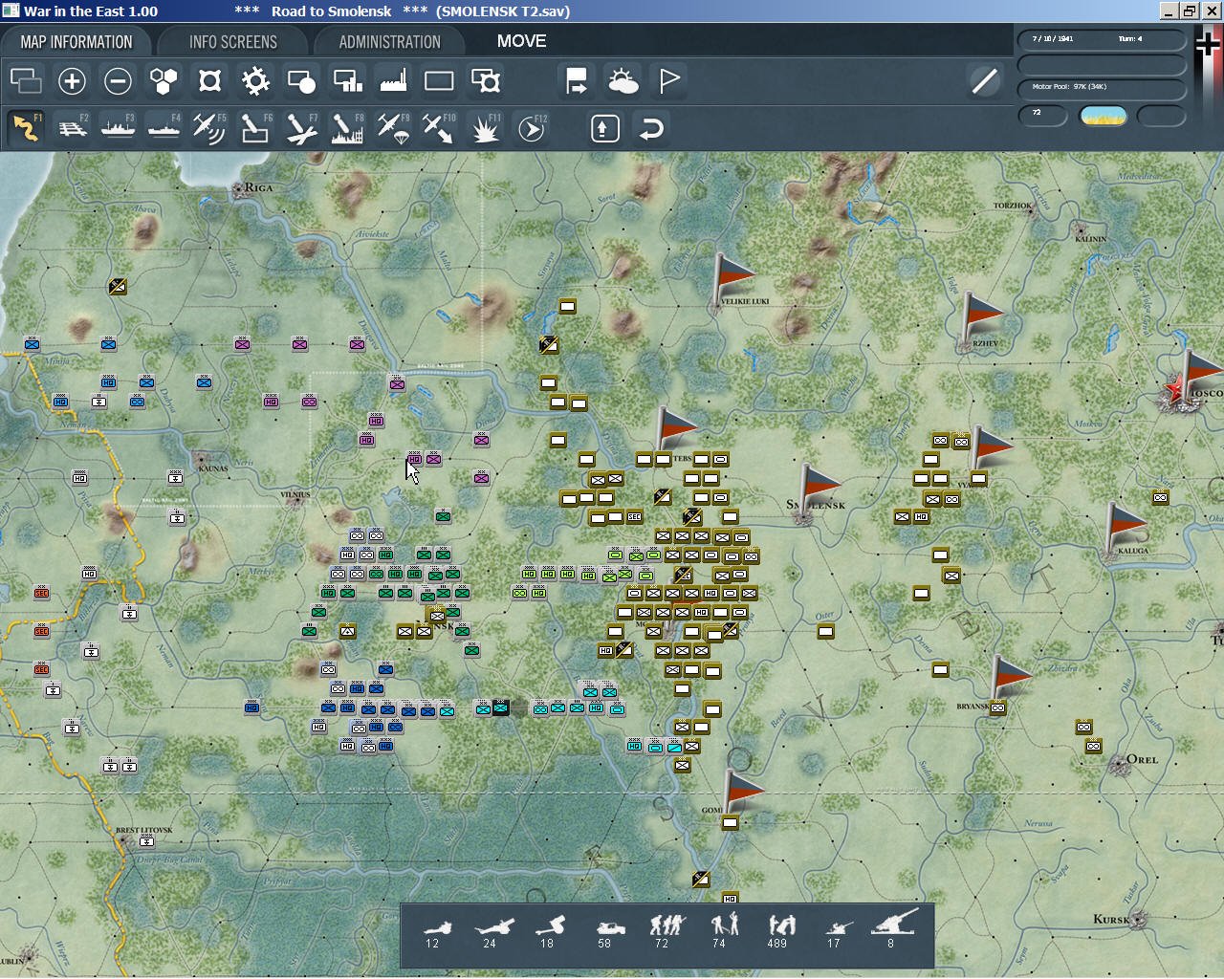Screen dimensions: 1224x979
Task: Select F8 Bomb city mode icon
Action: (x=347, y=128)
